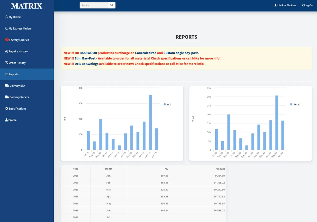Image resolution: width=317 pixels, height=222 pixels.
Task: Click the 30,735.85 amount for May
Action: coord(198,203)
